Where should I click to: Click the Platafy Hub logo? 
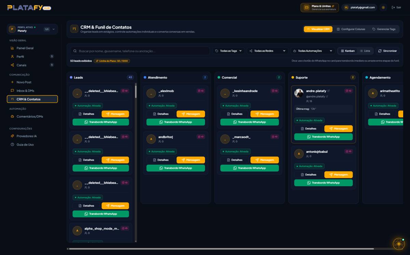29,7
